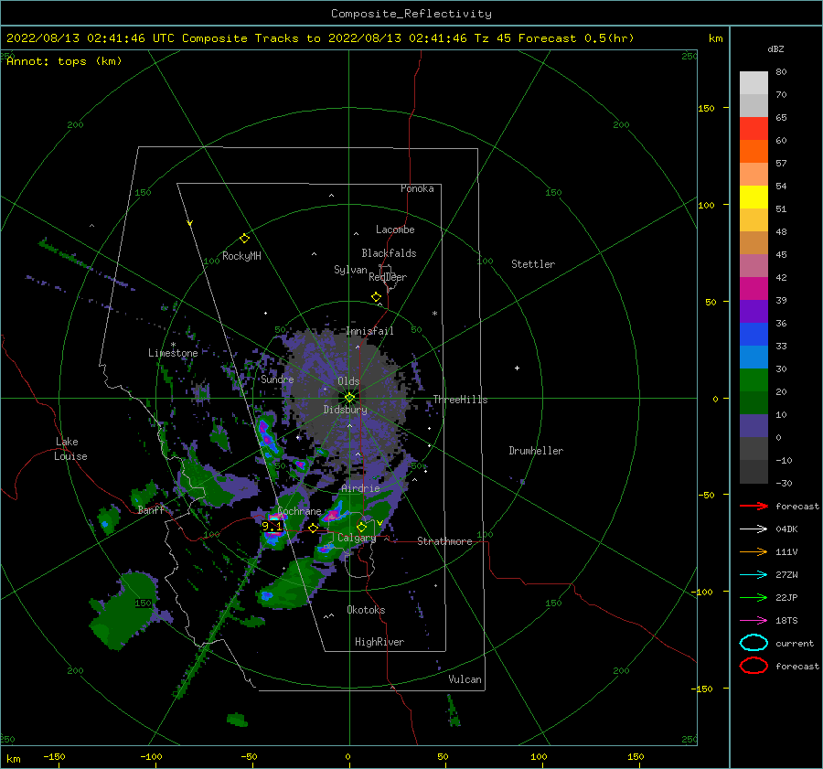
Task: Click the light grey 70-80 dBZ swatch
Action: 754,83
